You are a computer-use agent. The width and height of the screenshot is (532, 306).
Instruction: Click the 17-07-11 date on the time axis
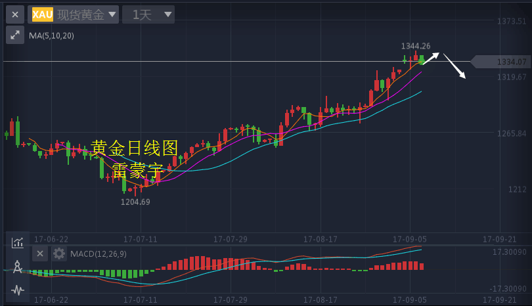[141, 238]
